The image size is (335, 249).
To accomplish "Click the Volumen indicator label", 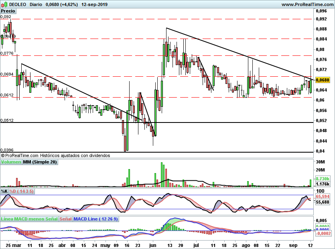I will (11, 162).
